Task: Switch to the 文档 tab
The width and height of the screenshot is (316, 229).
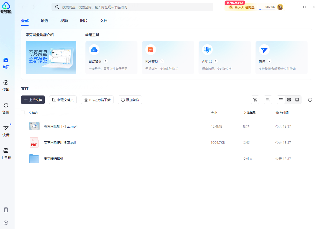Action: pyautogui.click(x=104, y=21)
